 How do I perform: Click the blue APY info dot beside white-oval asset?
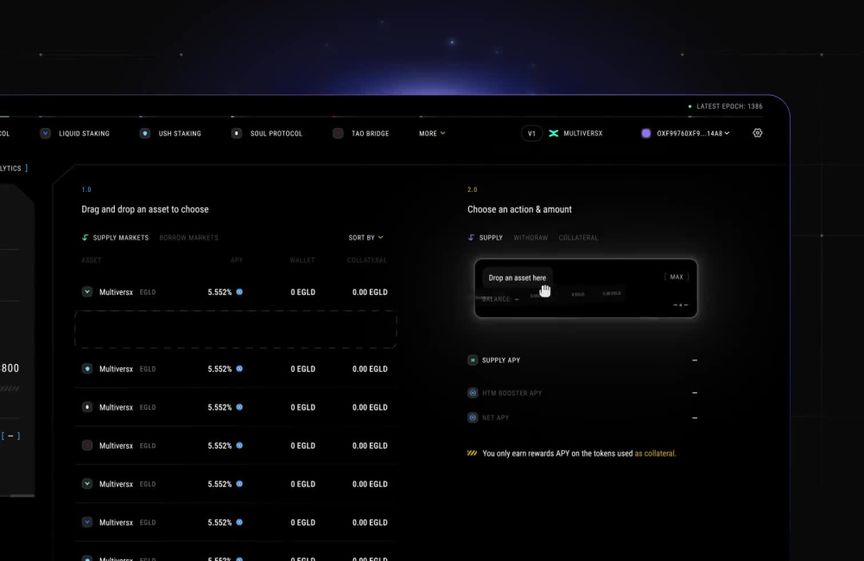(x=239, y=407)
